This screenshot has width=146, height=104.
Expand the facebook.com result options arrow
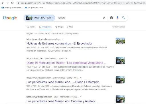point(81,78)
